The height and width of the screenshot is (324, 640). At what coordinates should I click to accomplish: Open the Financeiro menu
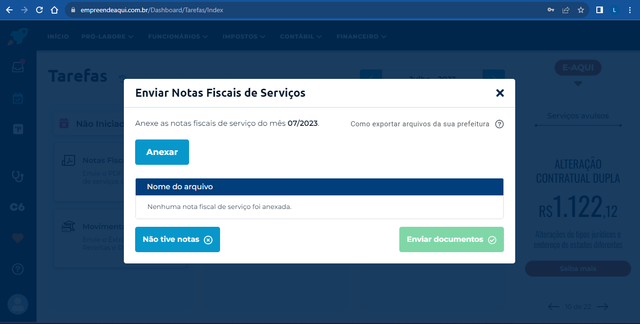coord(361,37)
